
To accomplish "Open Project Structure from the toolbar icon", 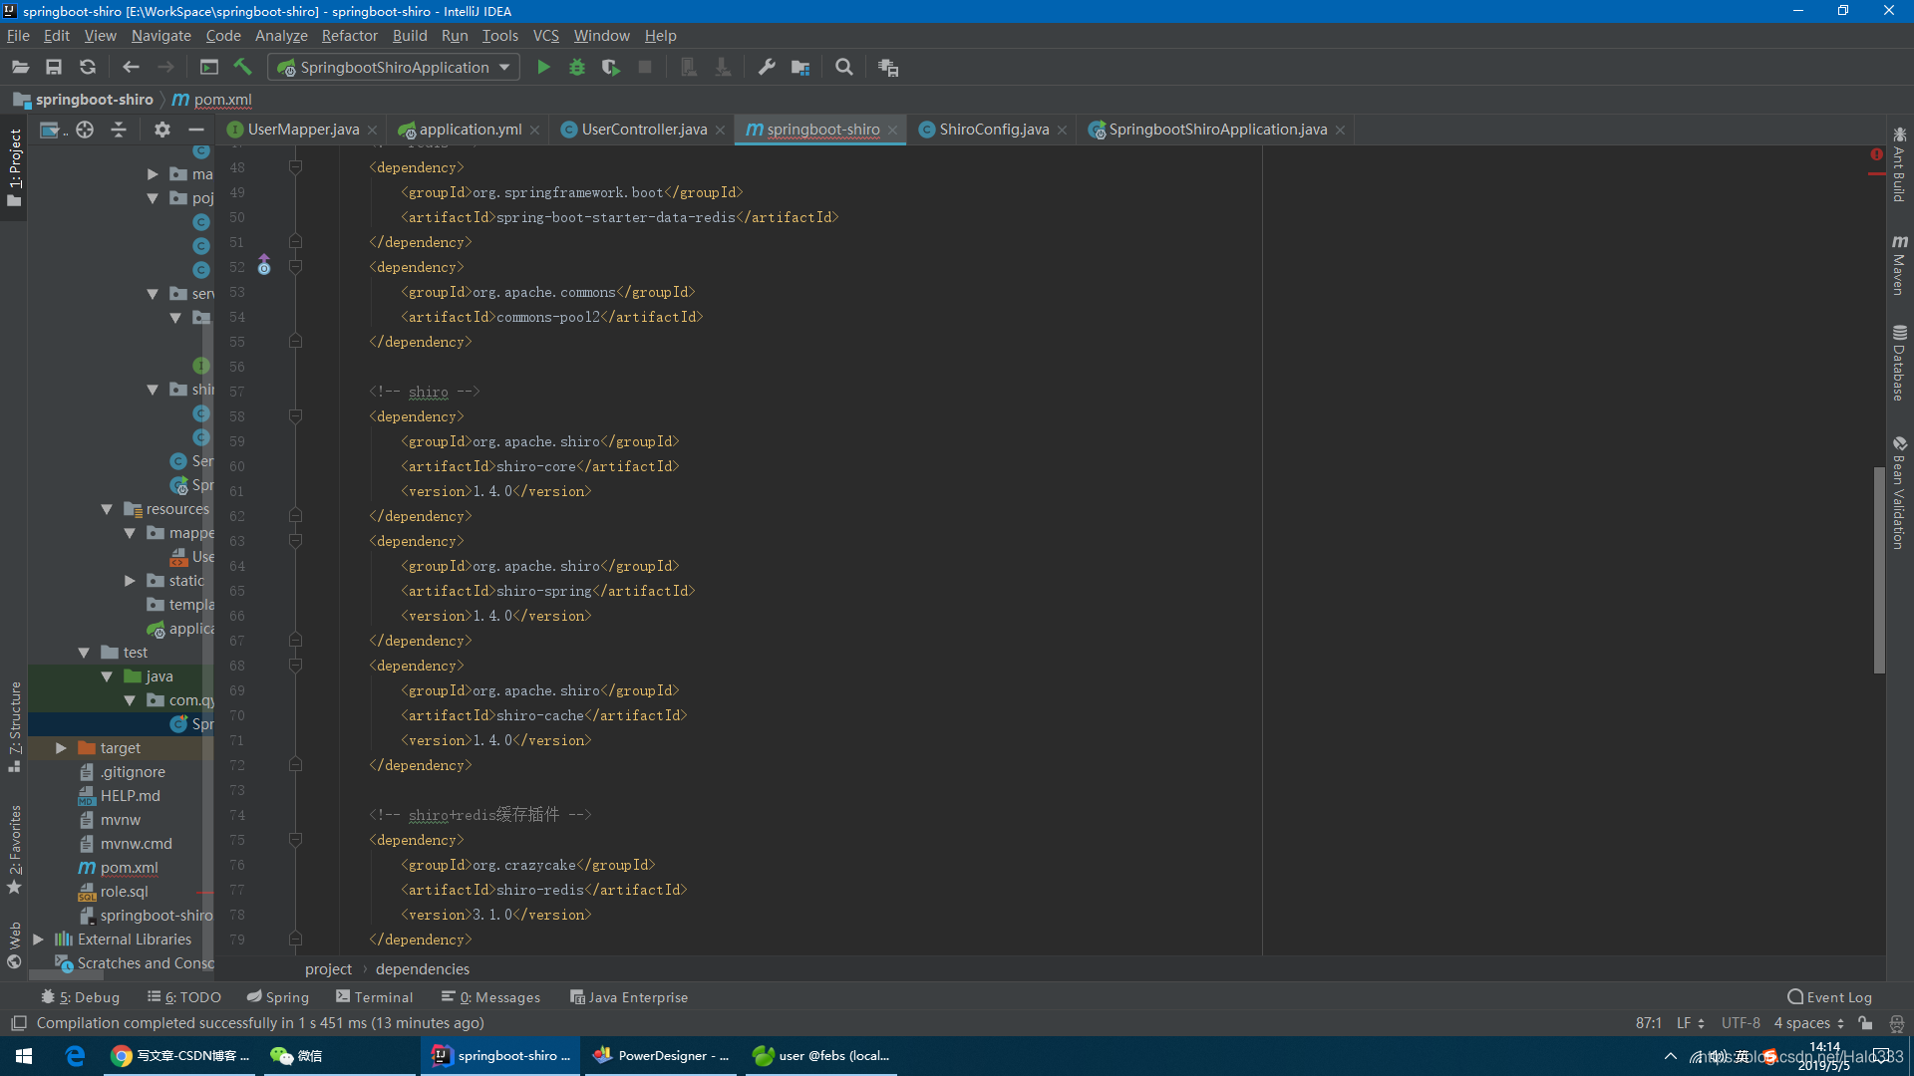I will pyautogui.click(x=799, y=67).
